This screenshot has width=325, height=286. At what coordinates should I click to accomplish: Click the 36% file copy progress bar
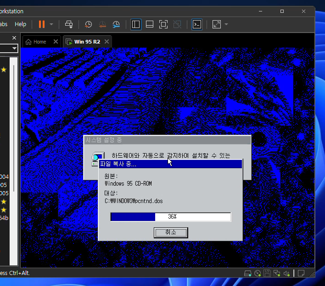tap(171, 217)
